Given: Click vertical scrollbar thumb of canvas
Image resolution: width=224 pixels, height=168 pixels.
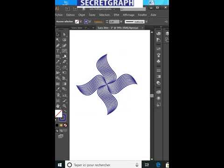Looking at the screenshot, I should pos(152,96).
